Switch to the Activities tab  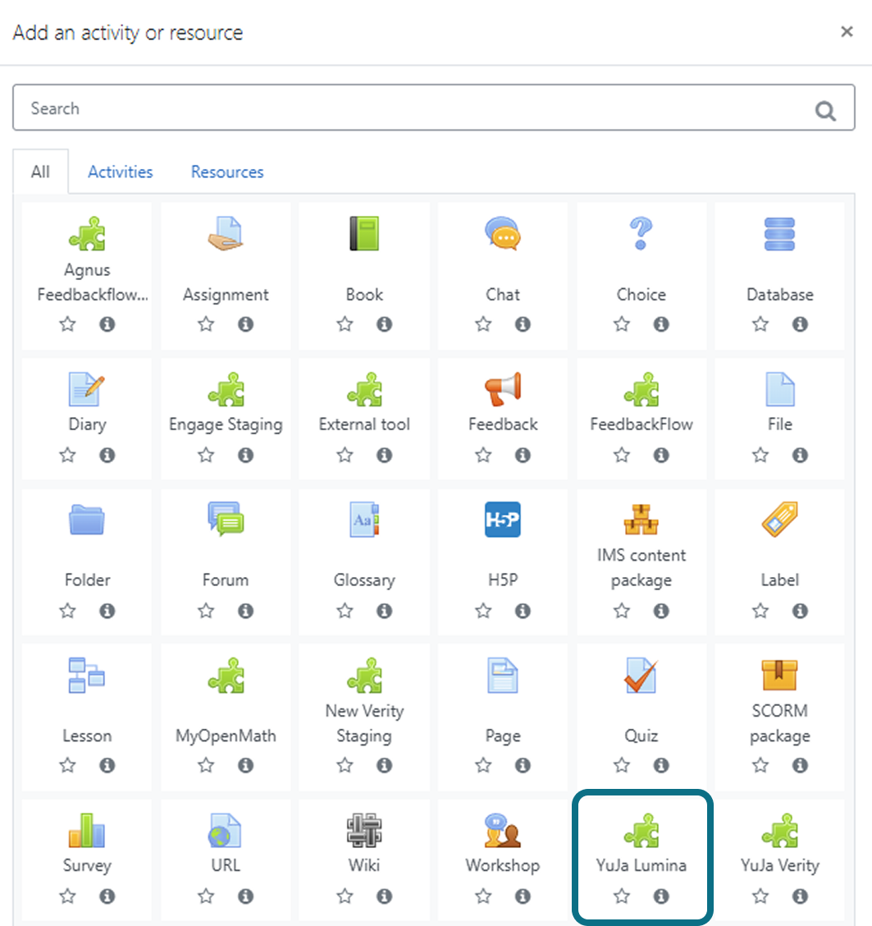(121, 172)
